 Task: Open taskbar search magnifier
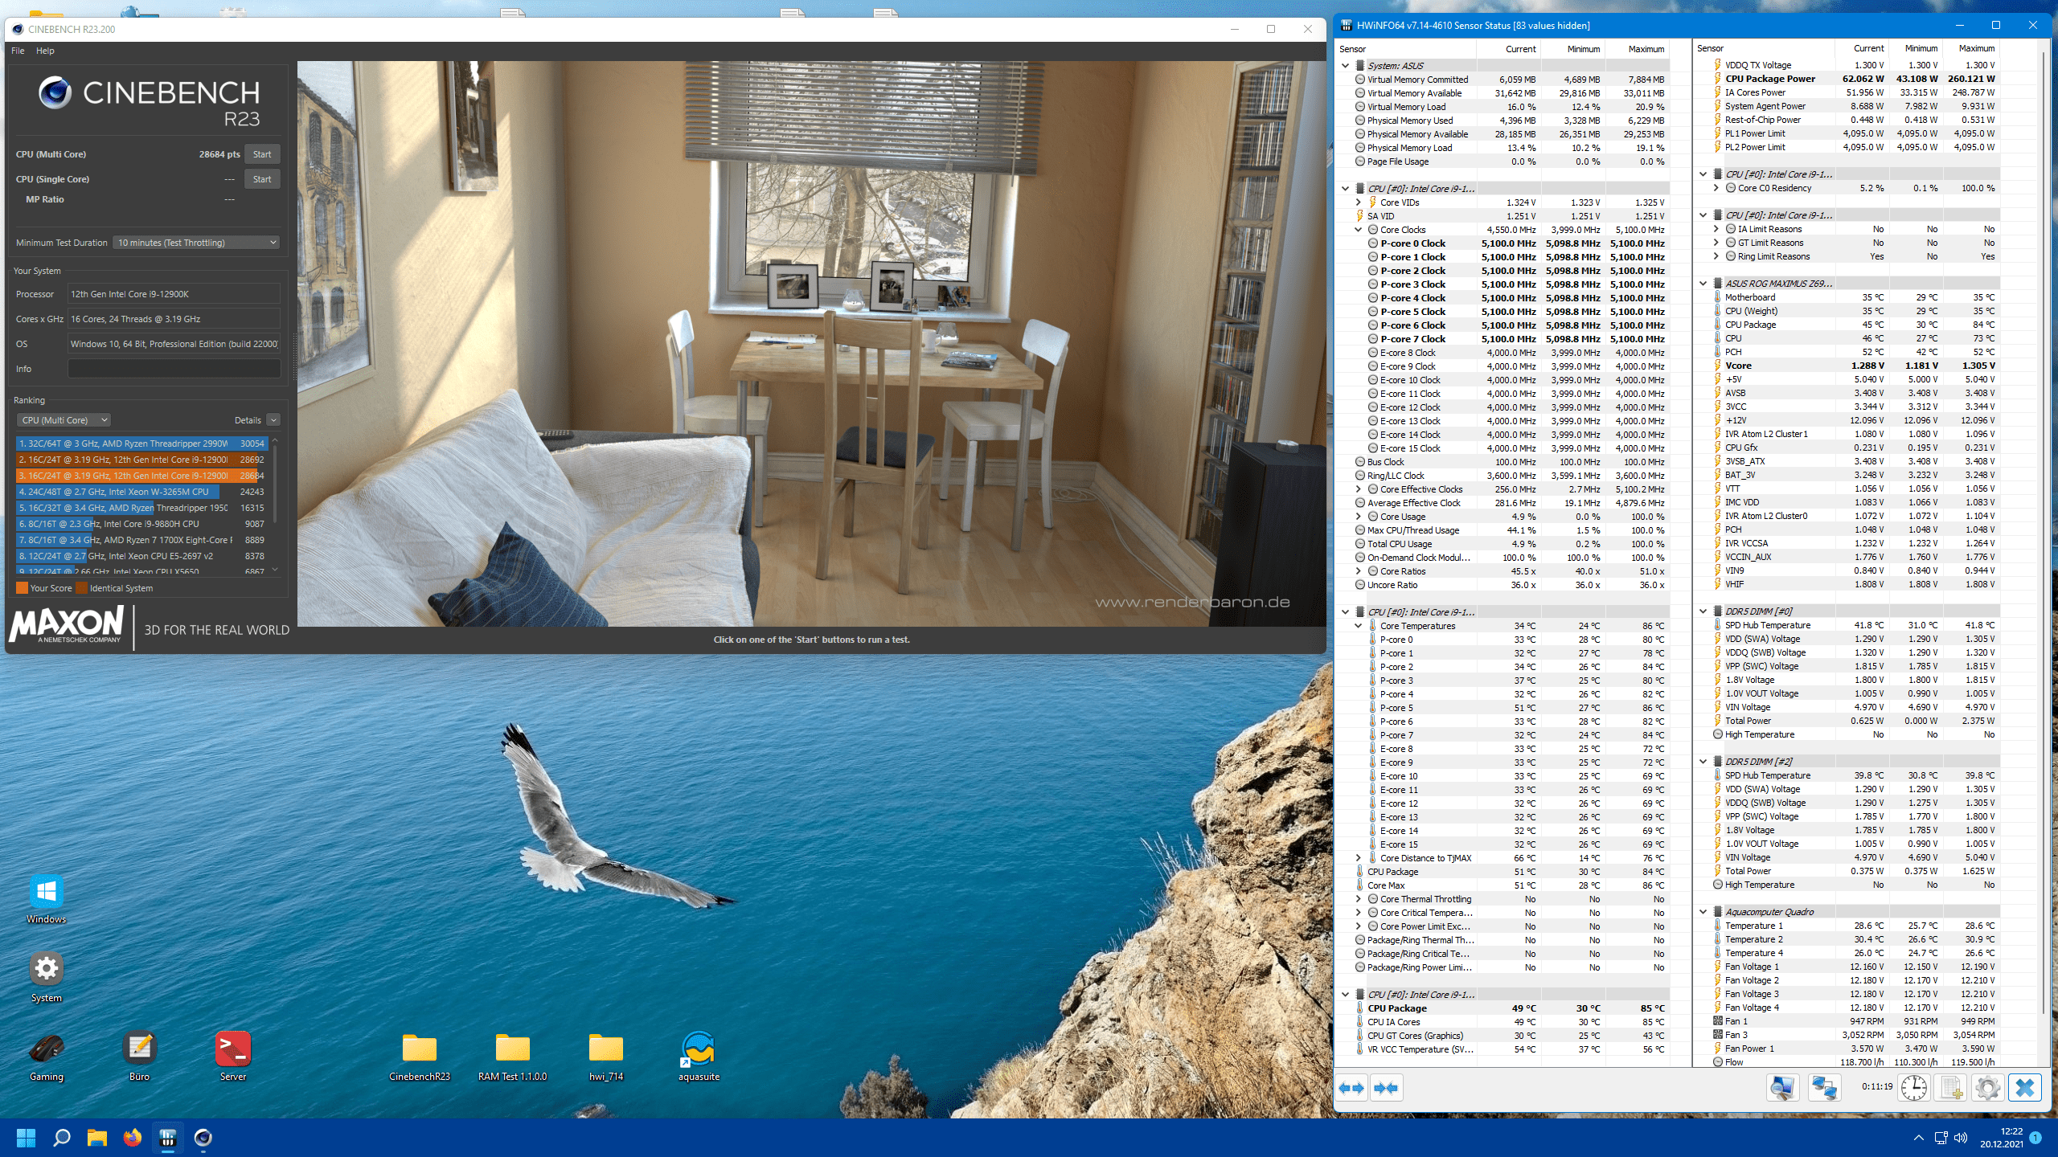click(x=61, y=1138)
